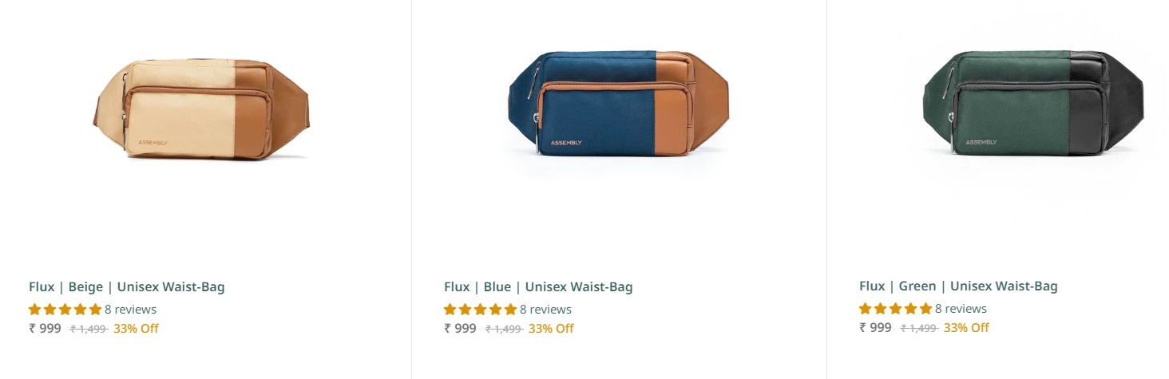Open Flux Beige Unisex Waist-Bag title link

(127, 287)
